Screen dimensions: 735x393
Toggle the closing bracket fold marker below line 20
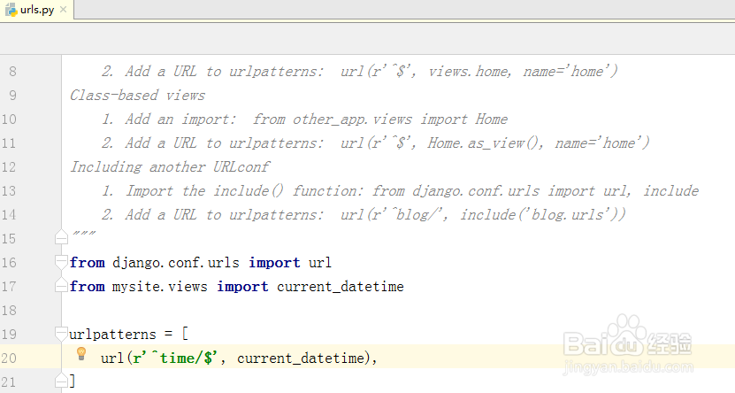(x=61, y=381)
